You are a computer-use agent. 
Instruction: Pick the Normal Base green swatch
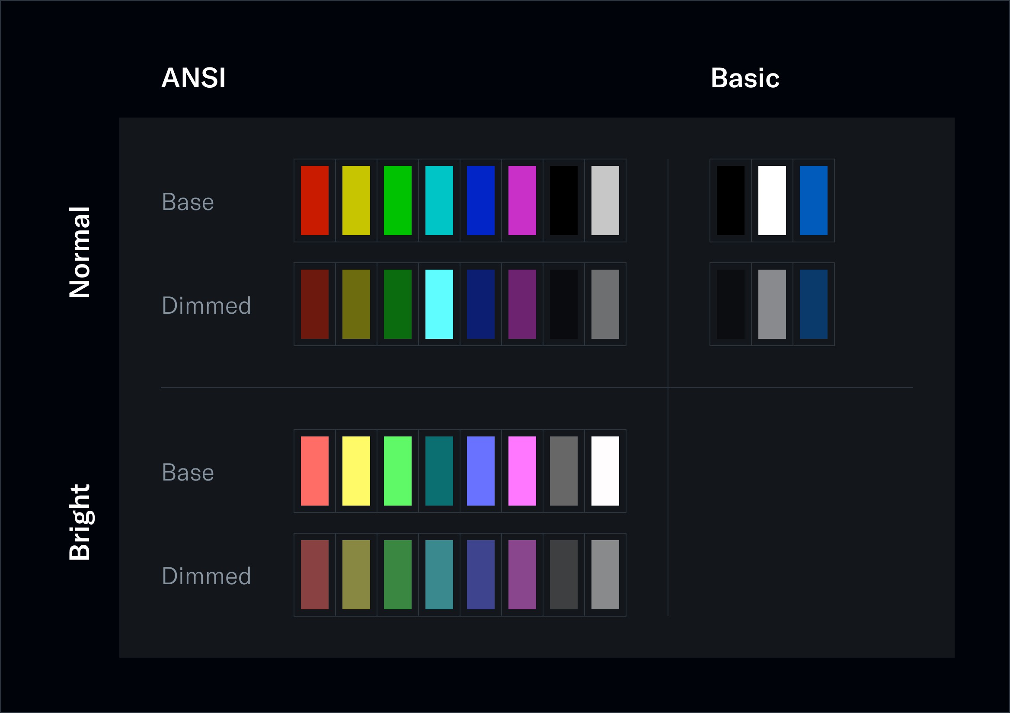click(398, 201)
